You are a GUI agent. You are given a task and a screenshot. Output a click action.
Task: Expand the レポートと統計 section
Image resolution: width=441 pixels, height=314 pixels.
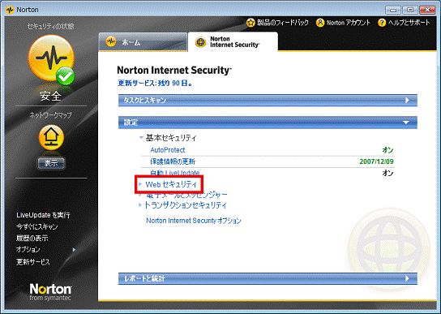268,278
